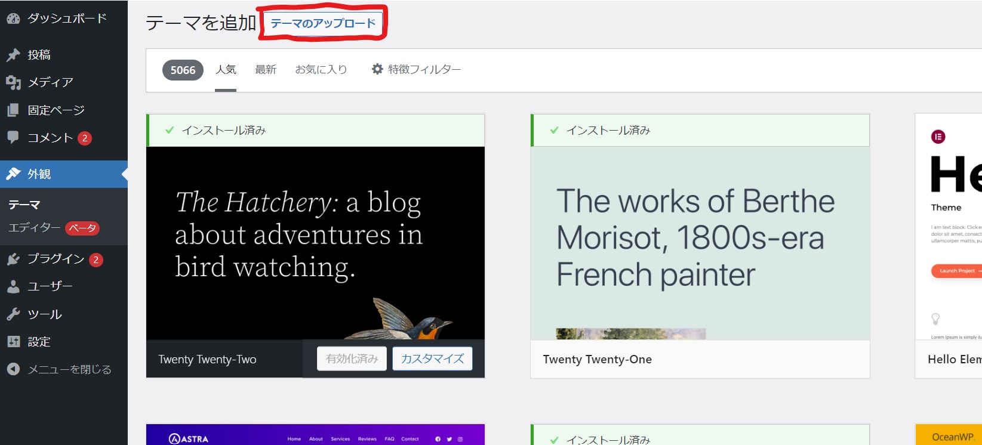The width and height of the screenshot is (982, 445).
Task: Click the Dashboard gauge icon
Action: (x=13, y=18)
